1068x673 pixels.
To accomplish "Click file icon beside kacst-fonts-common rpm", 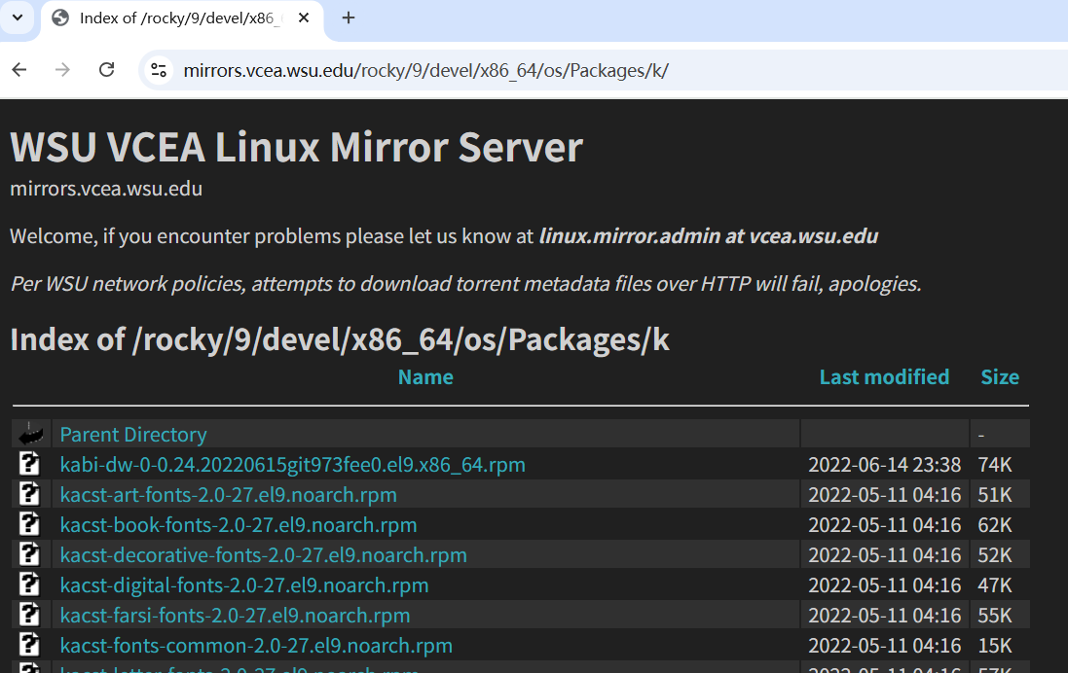I will pos(29,645).
